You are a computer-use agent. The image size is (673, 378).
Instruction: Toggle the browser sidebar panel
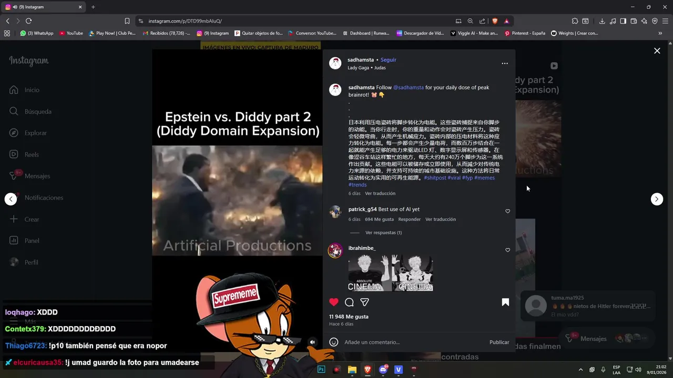623,21
